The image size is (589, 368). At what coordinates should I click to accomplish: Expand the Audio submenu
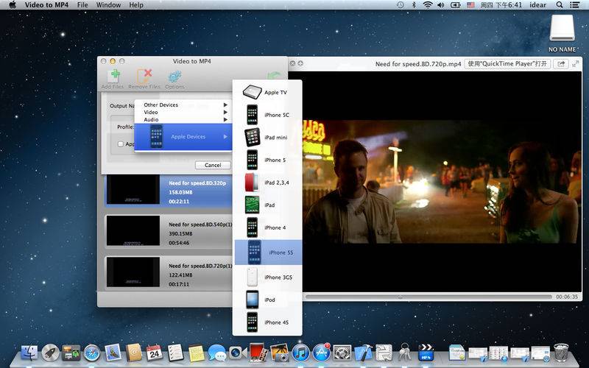(183, 119)
